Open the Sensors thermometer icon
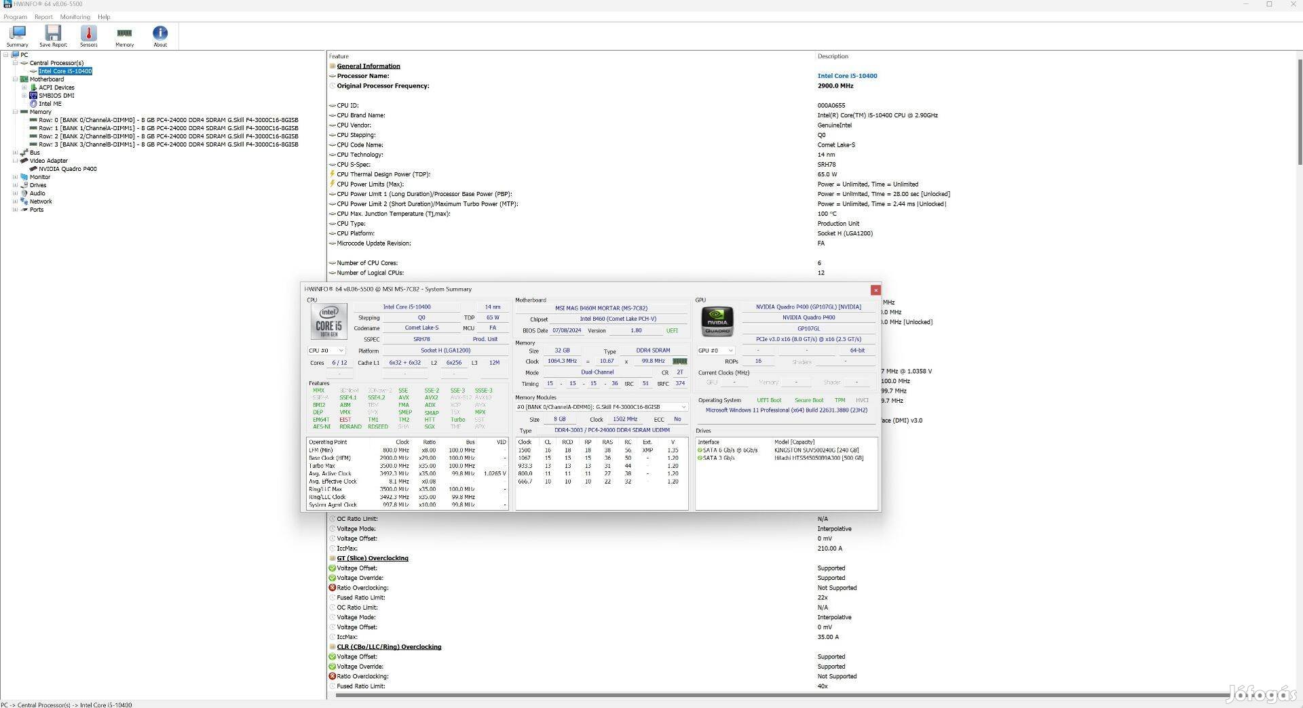The height and width of the screenshot is (708, 1303). (88, 33)
